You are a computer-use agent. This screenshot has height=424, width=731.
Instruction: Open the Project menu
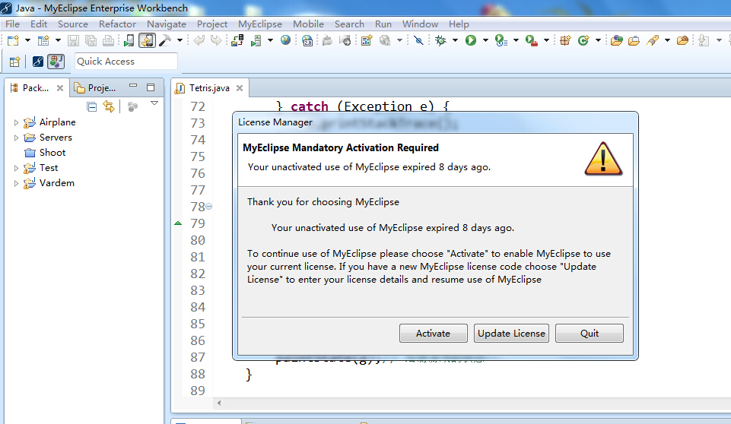click(212, 24)
